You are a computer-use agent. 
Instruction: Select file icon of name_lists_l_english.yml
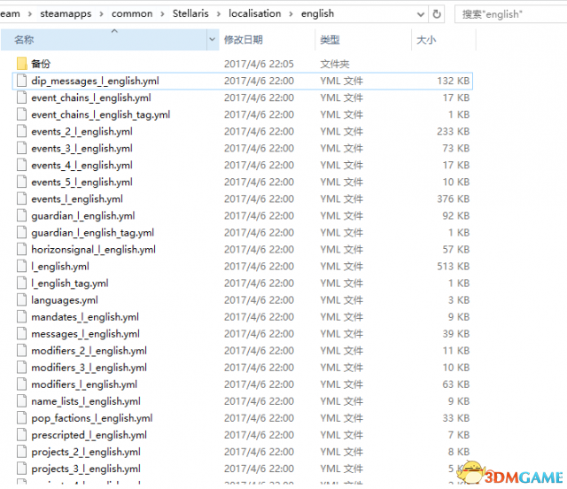coord(21,401)
